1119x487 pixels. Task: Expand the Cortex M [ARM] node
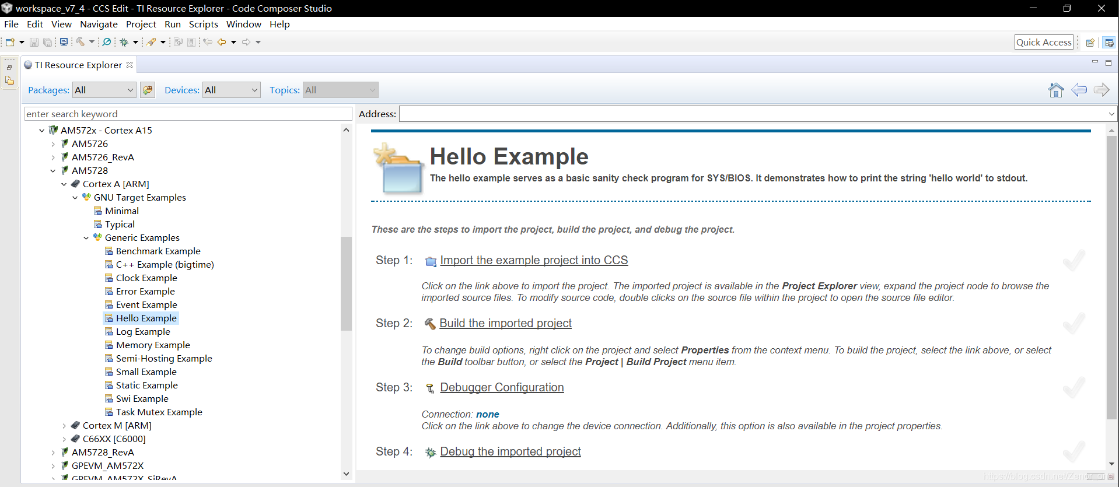pyautogui.click(x=64, y=426)
